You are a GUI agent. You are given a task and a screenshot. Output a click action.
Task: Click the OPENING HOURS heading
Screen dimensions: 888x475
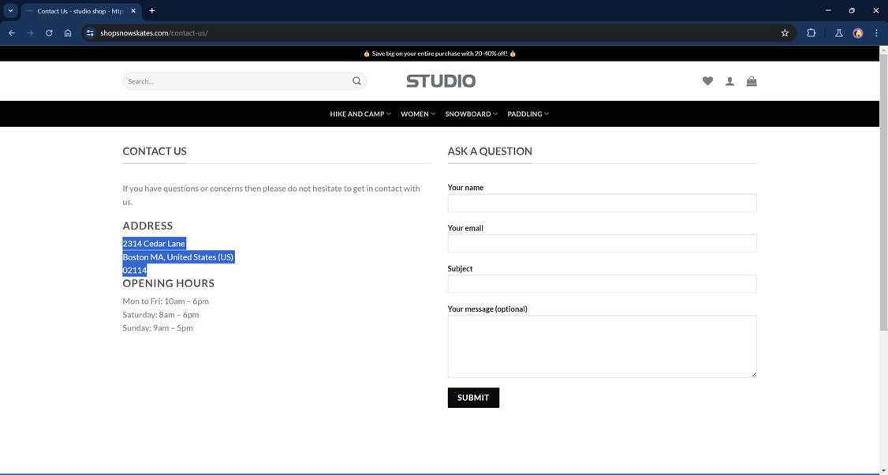[x=169, y=282]
